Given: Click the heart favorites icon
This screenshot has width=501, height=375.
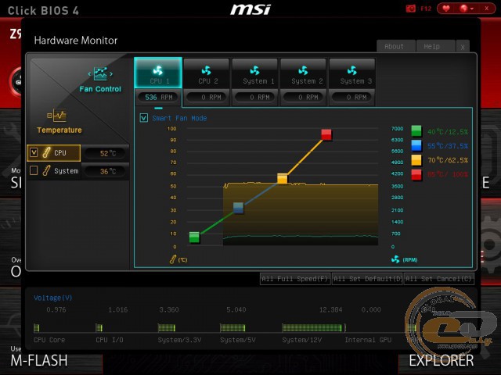Looking at the screenshot, I should pyautogui.click(x=446, y=9).
